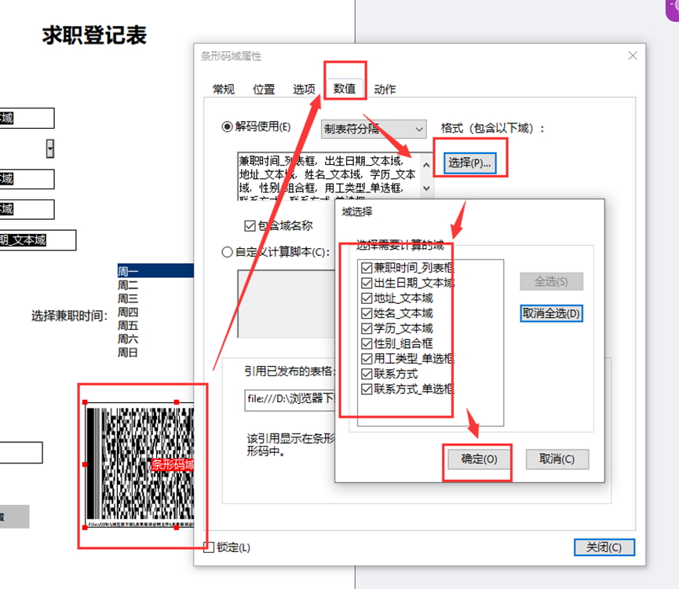Uncheck 出生日期_文本域 in field selection
Screen dimensions: 679x589
coord(367,284)
